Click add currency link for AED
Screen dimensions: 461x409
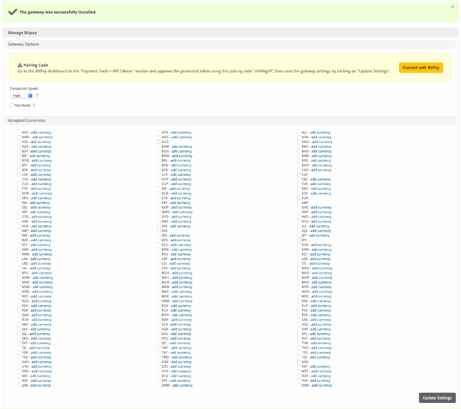(x=41, y=133)
